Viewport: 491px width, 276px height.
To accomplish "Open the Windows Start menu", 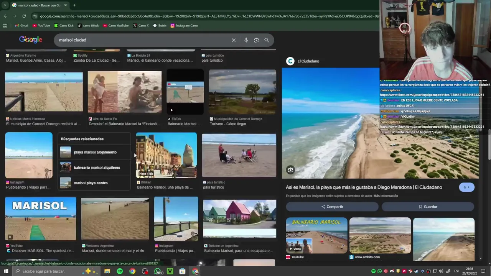I will point(6,271).
